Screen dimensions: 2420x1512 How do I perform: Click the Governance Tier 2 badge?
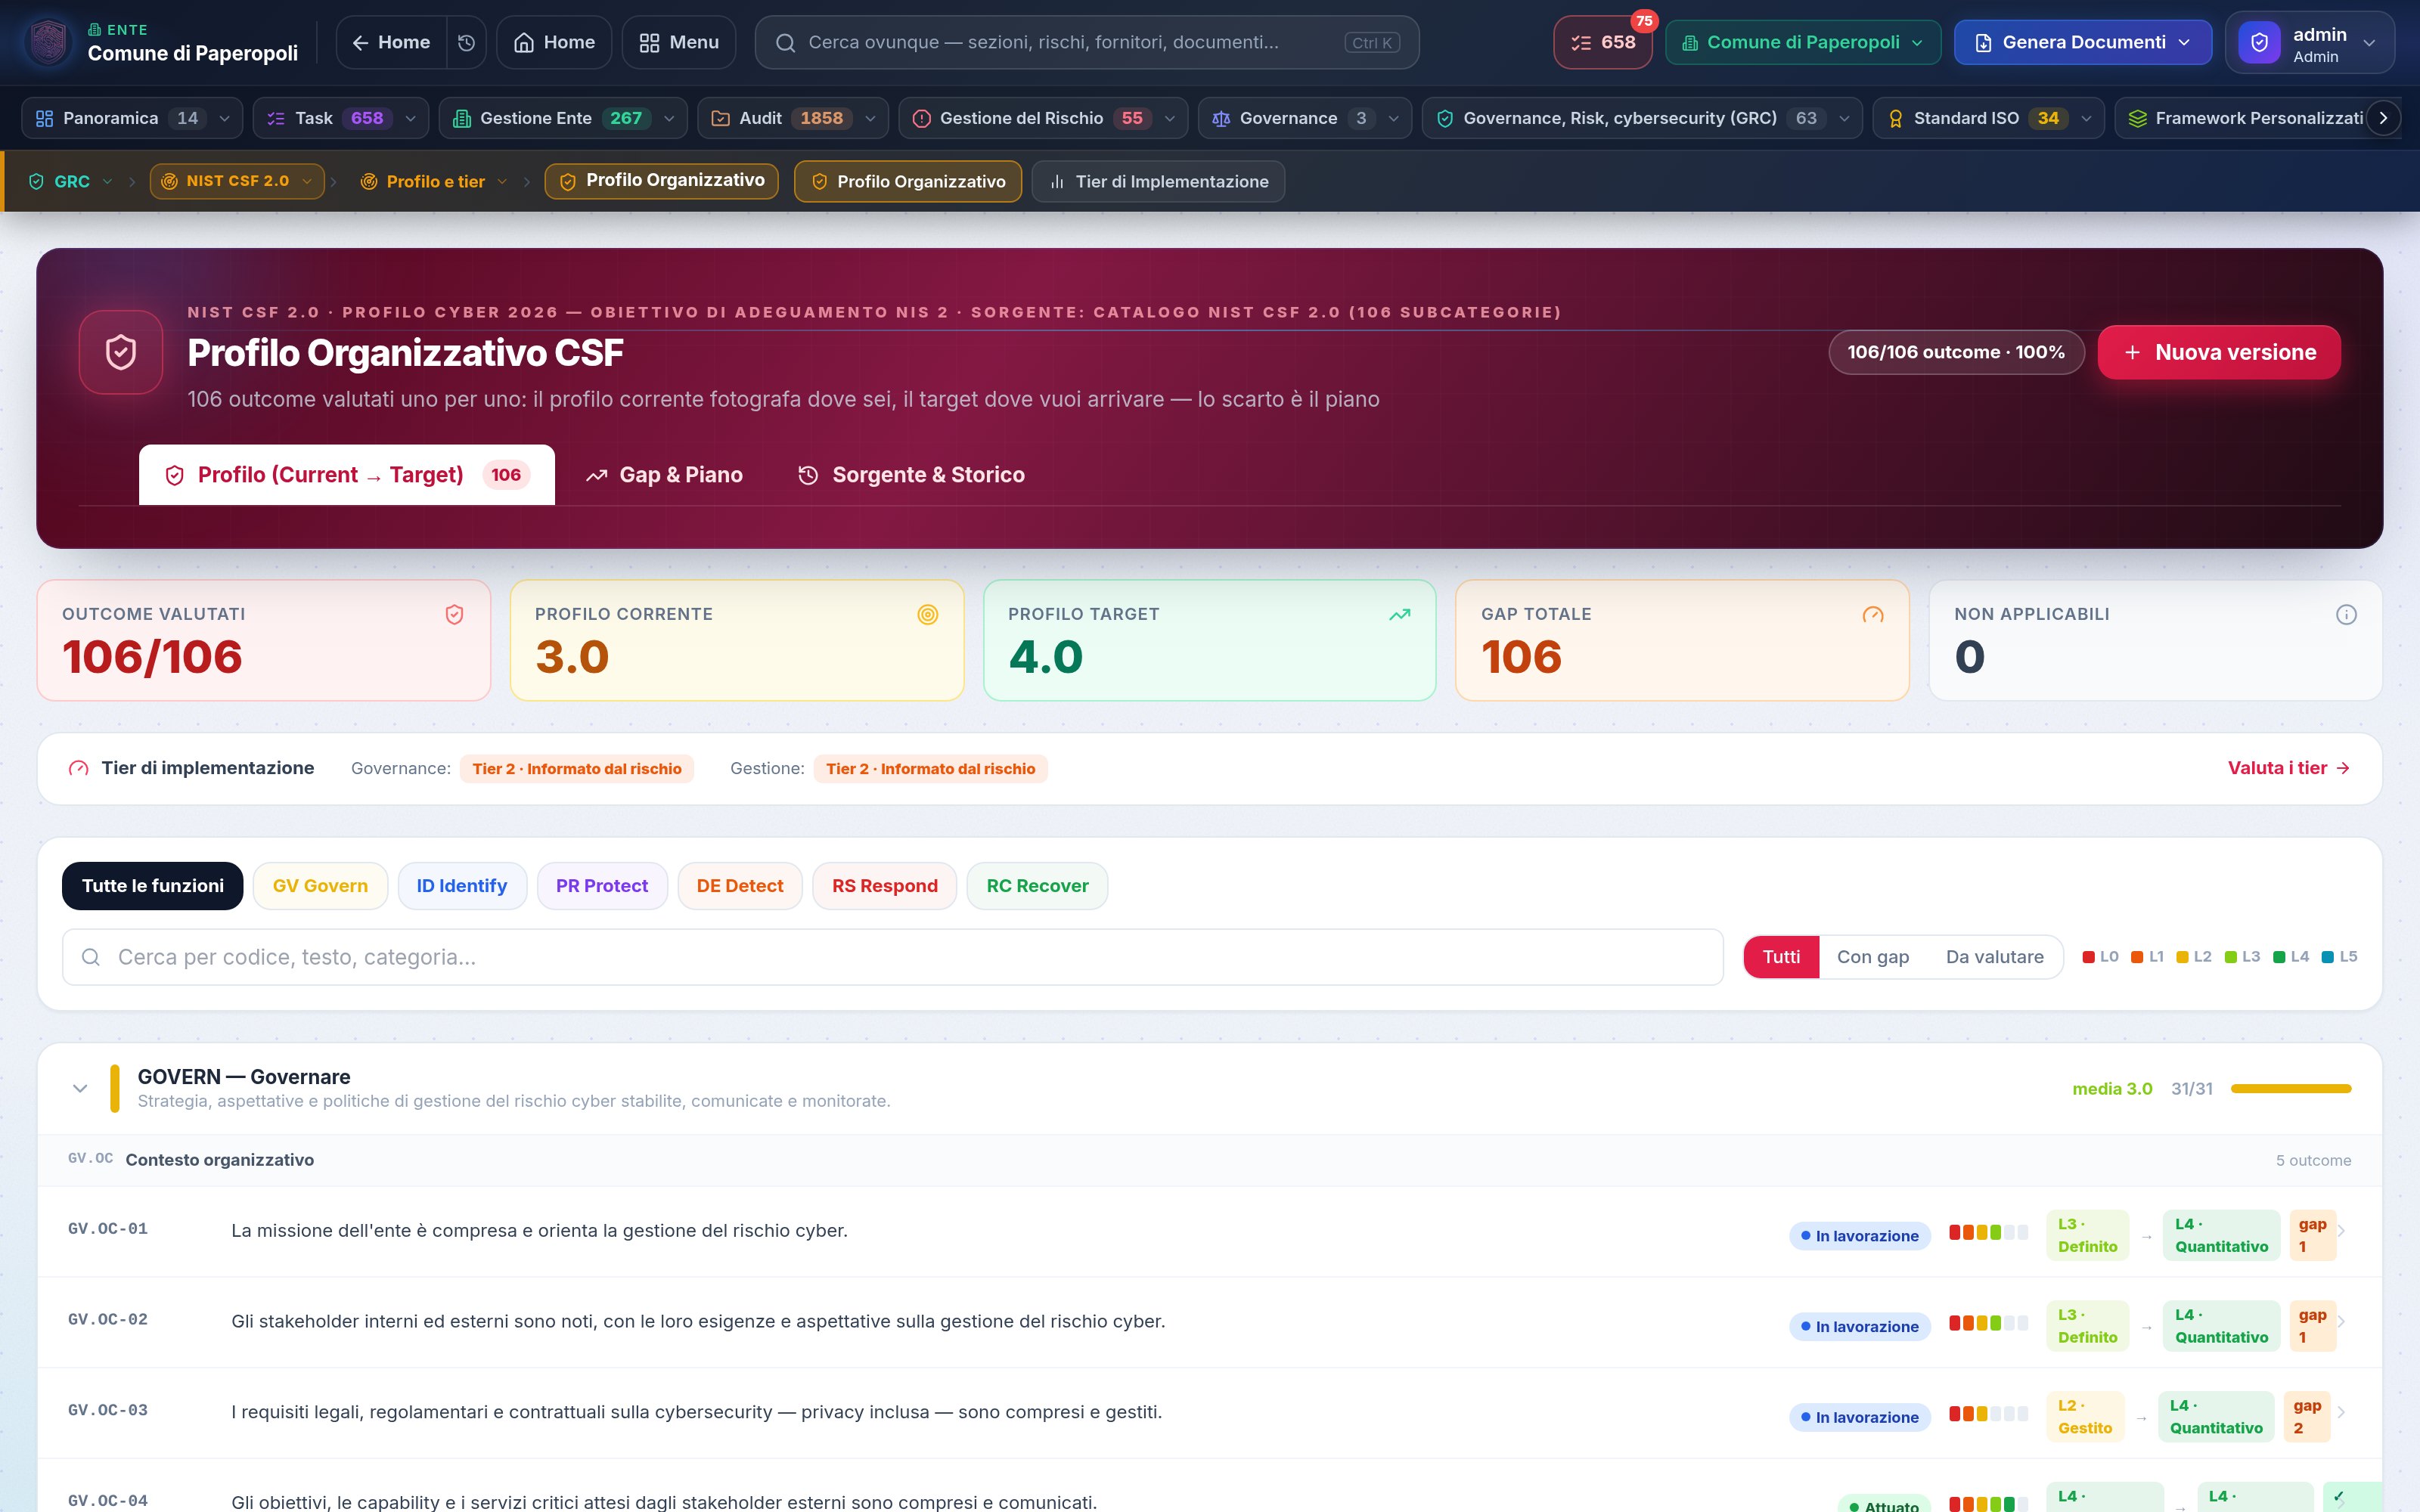click(577, 769)
